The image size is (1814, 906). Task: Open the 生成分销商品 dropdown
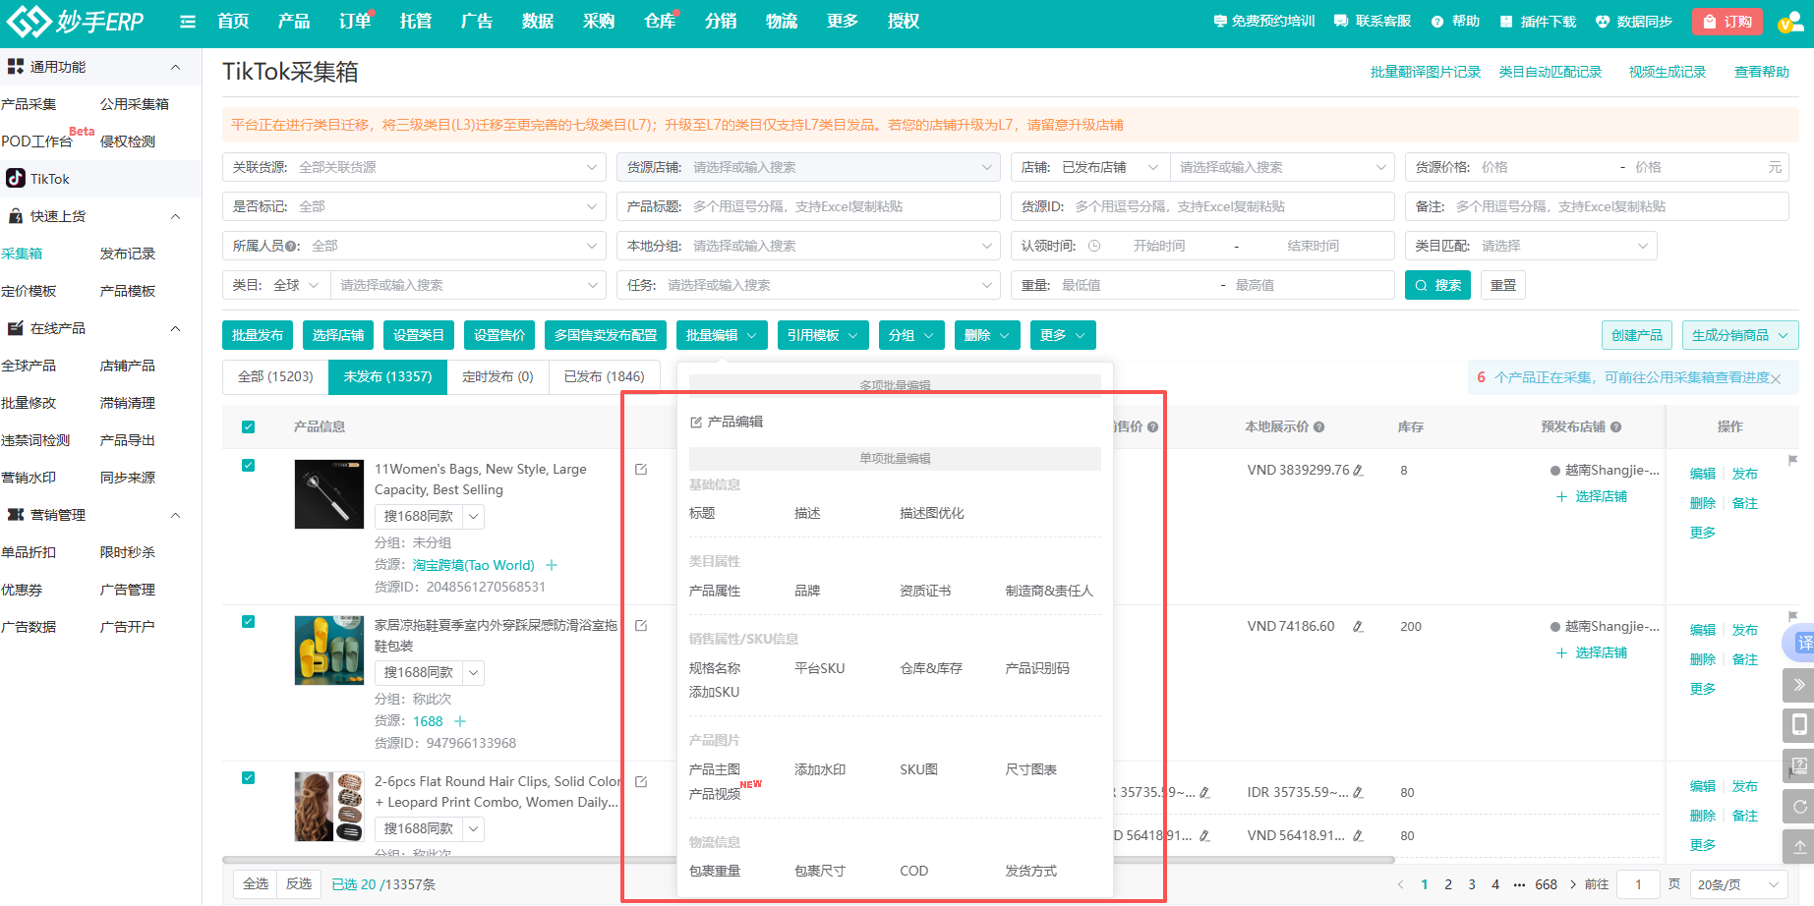point(1739,335)
